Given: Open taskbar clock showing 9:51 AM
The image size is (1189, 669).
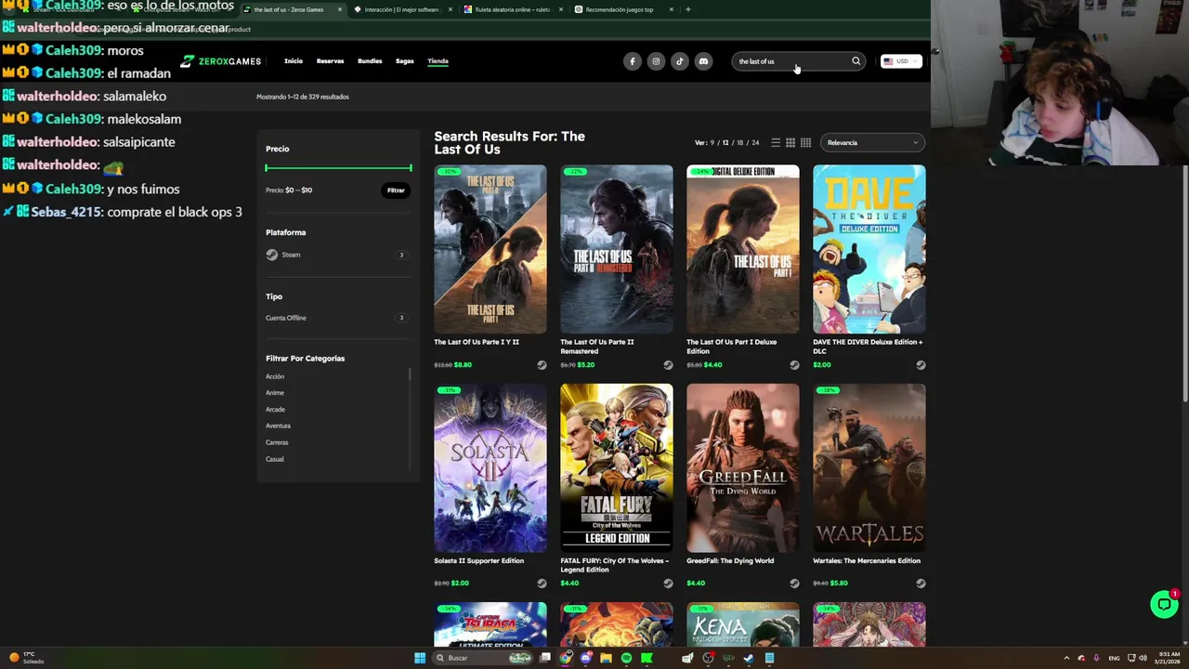Looking at the screenshot, I should (1169, 658).
